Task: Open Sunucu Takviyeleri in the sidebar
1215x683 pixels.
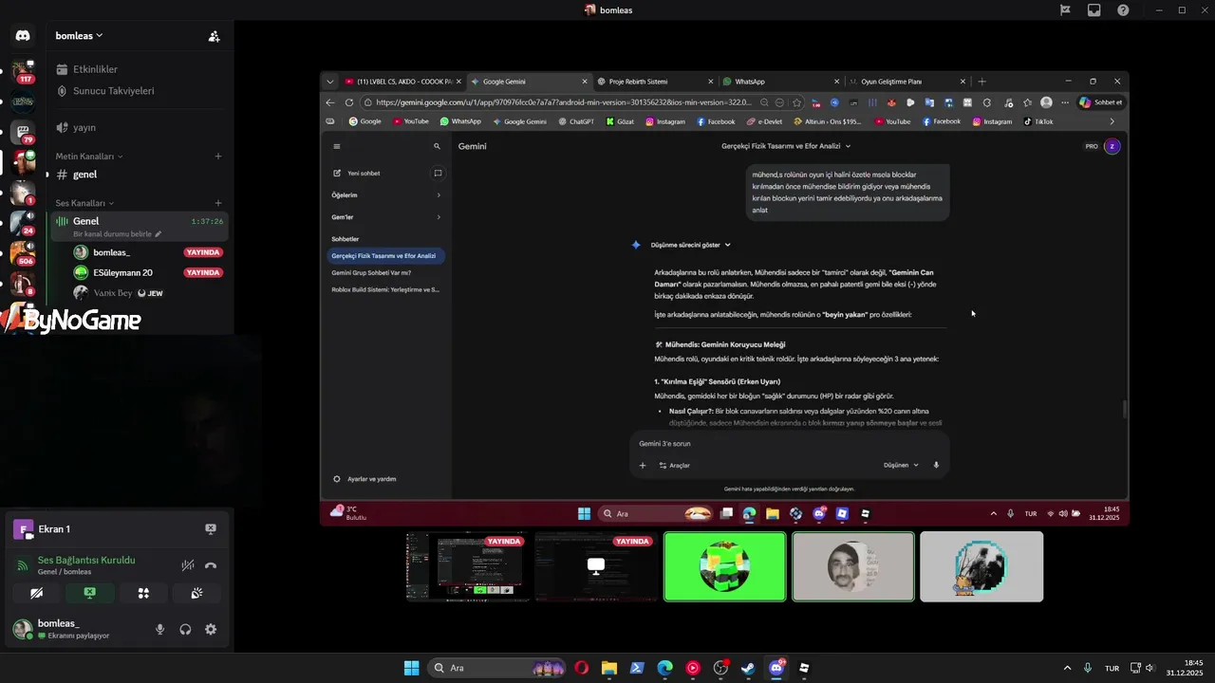Action: pyautogui.click(x=113, y=91)
